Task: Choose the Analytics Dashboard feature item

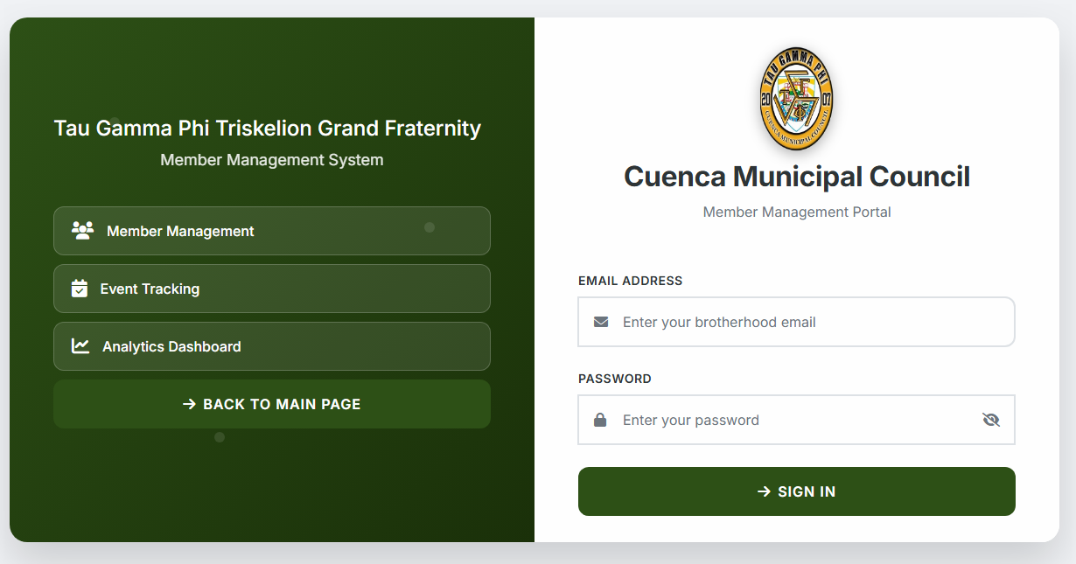Action: pyautogui.click(x=271, y=346)
